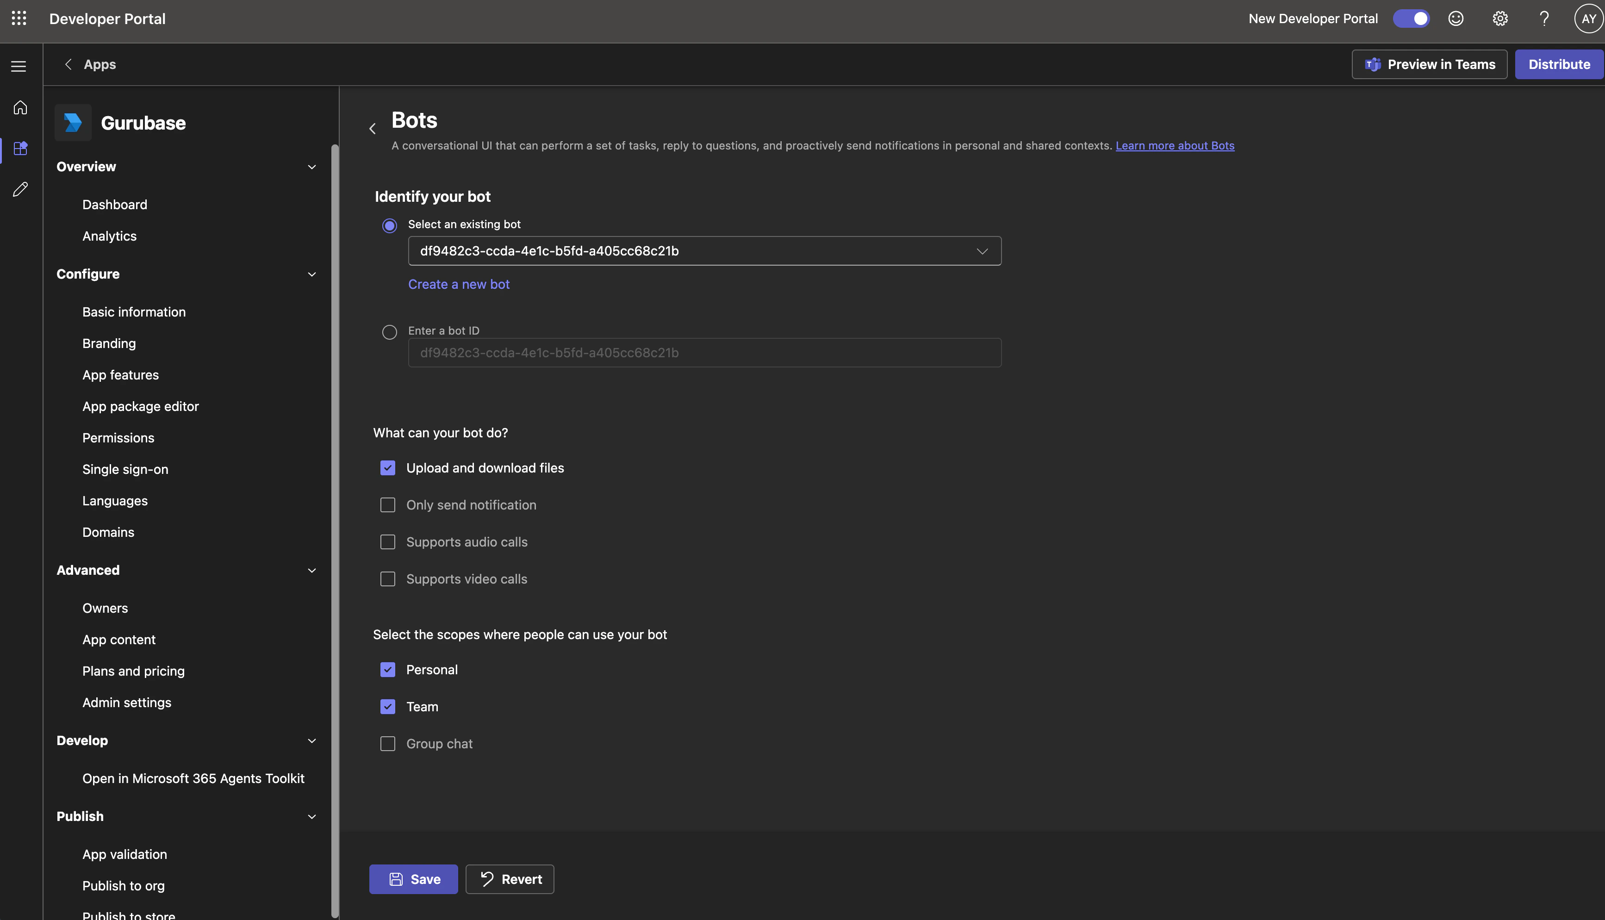Revert the bot changes
This screenshot has width=1605, height=920.
coord(510,879)
